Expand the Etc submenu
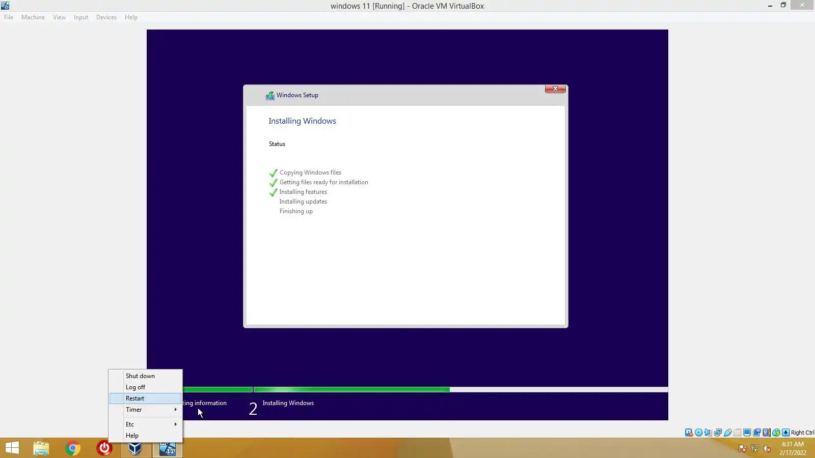This screenshot has width=815, height=458. [x=145, y=424]
